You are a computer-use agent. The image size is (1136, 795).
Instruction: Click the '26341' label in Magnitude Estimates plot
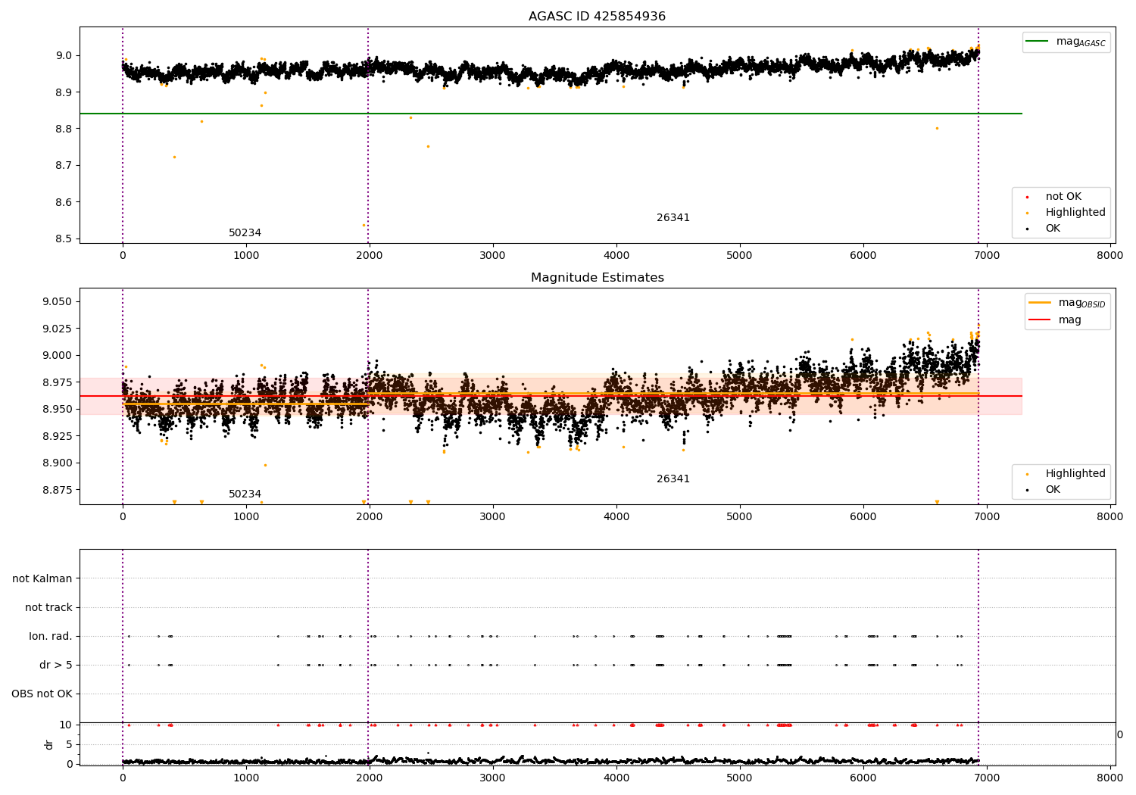673,479
